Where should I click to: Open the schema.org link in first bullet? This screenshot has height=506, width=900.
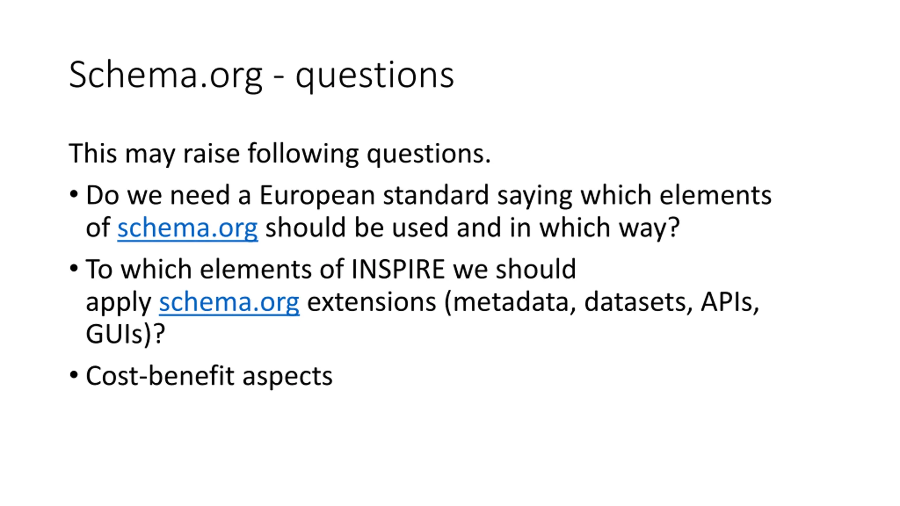pos(187,228)
